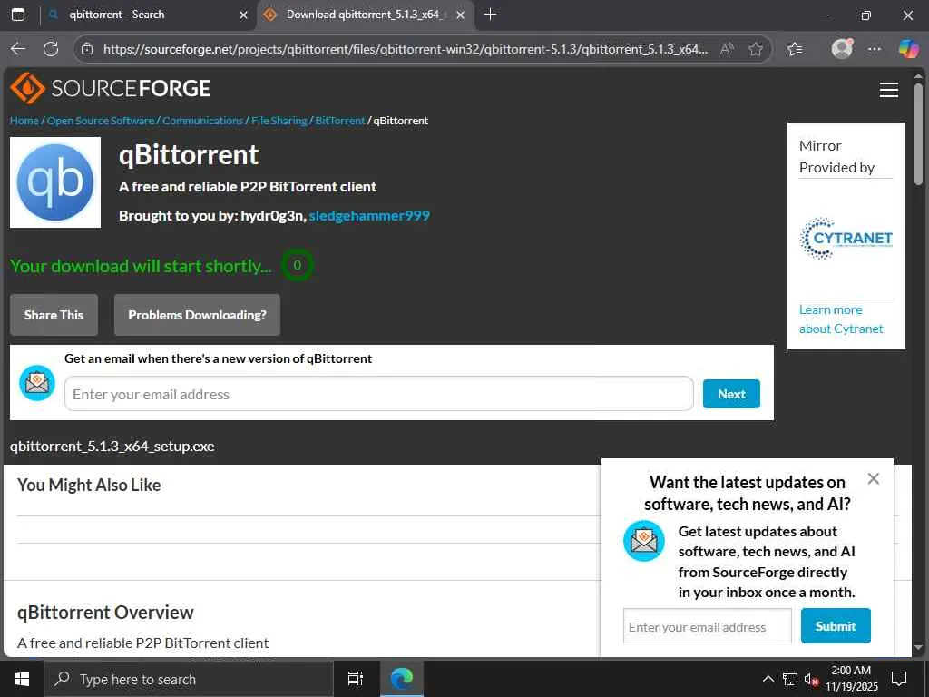Toggle read aloud in address bar

click(x=727, y=49)
